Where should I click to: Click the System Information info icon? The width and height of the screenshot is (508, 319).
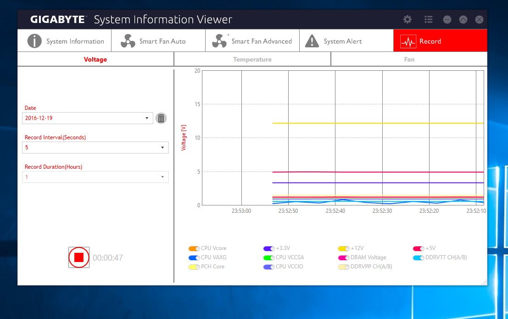[x=34, y=41]
